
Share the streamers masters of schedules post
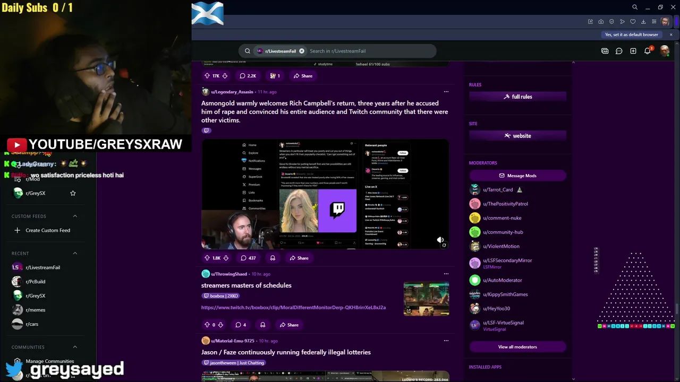(x=289, y=325)
